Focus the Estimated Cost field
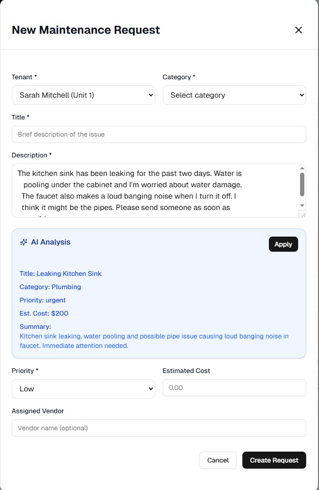This screenshot has height=490, width=319. pos(234,388)
